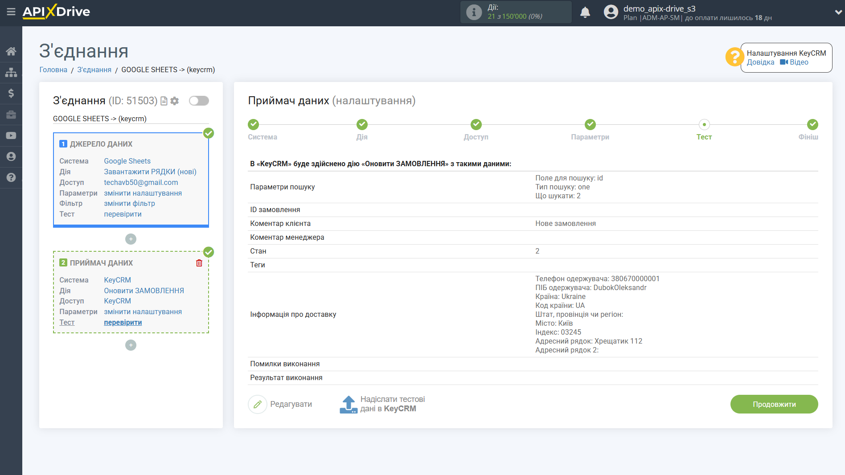Click змінити фільтр link
Viewport: 845px width, 475px height.
(x=129, y=203)
